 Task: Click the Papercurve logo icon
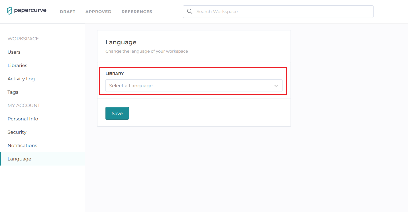[10, 10]
